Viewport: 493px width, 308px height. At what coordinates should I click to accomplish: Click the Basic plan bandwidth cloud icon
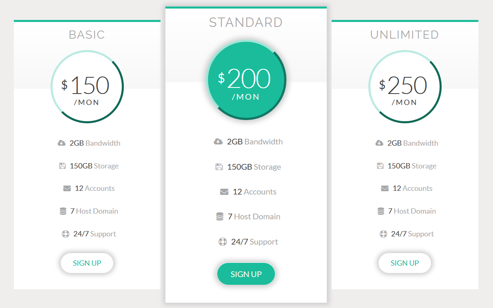pos(62,143)
